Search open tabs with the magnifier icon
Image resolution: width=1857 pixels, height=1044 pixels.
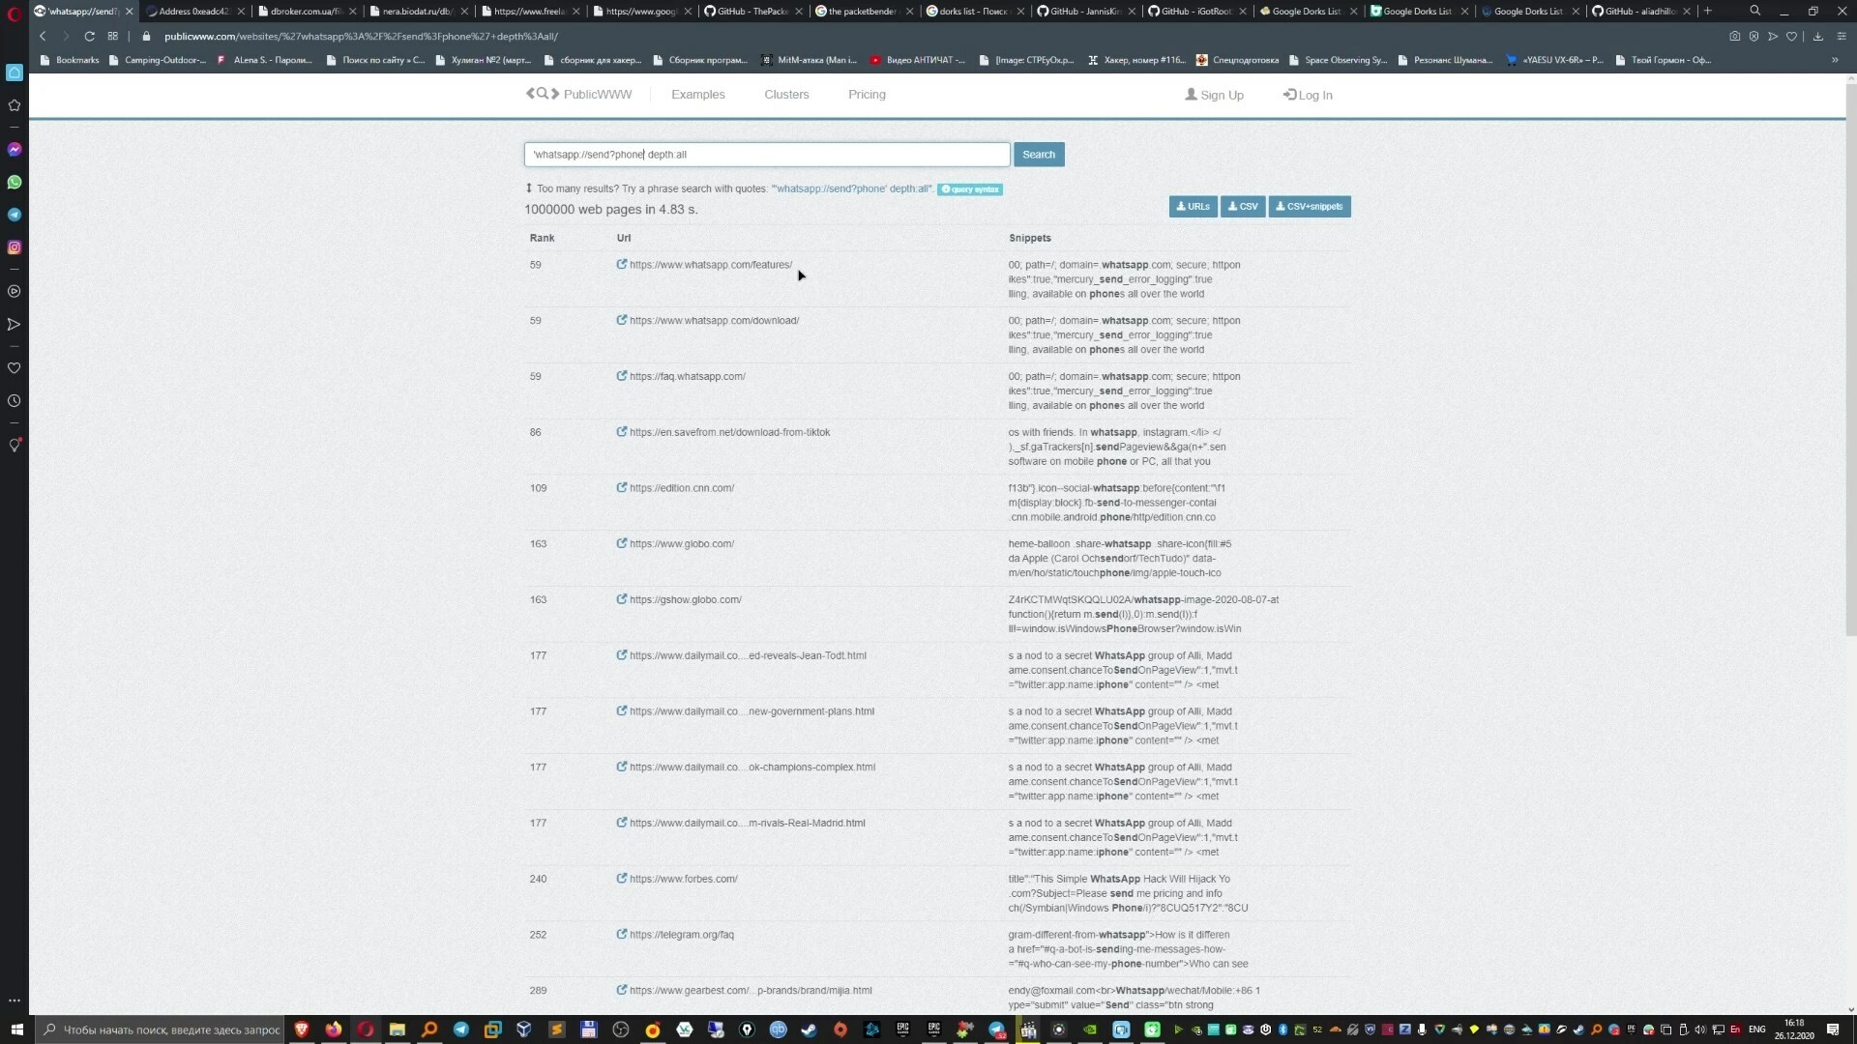[x=1754, y=11]
